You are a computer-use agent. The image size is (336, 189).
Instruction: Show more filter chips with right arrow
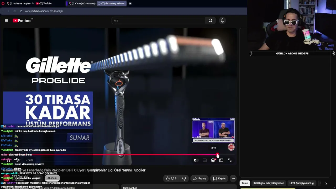[x=326, y=183]
